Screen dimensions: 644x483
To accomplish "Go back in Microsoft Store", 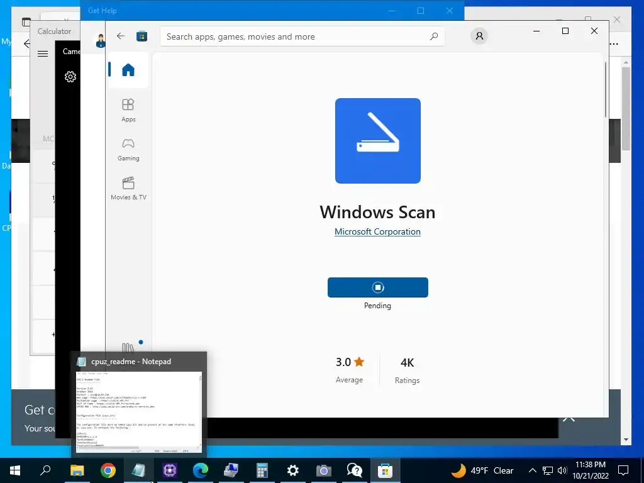I will pyautogui.click(x=120, y=36).
